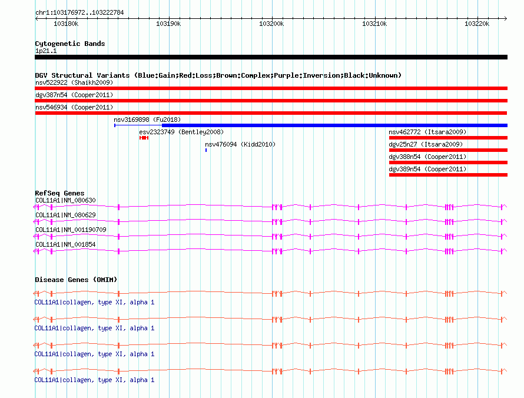This screenshot has width=524, height=398.
Task: Click the chr1:103176972..103222784 coordinate label
Action: pos(79,13)
